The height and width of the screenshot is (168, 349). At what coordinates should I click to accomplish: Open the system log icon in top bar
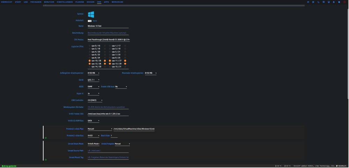[x=334, y=2]
